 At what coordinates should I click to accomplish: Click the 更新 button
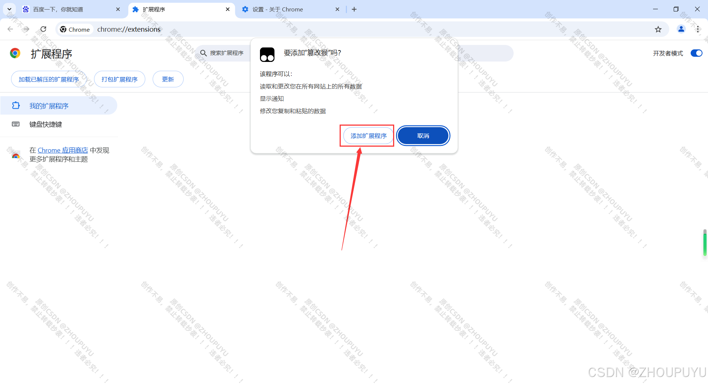pos(168,79)
